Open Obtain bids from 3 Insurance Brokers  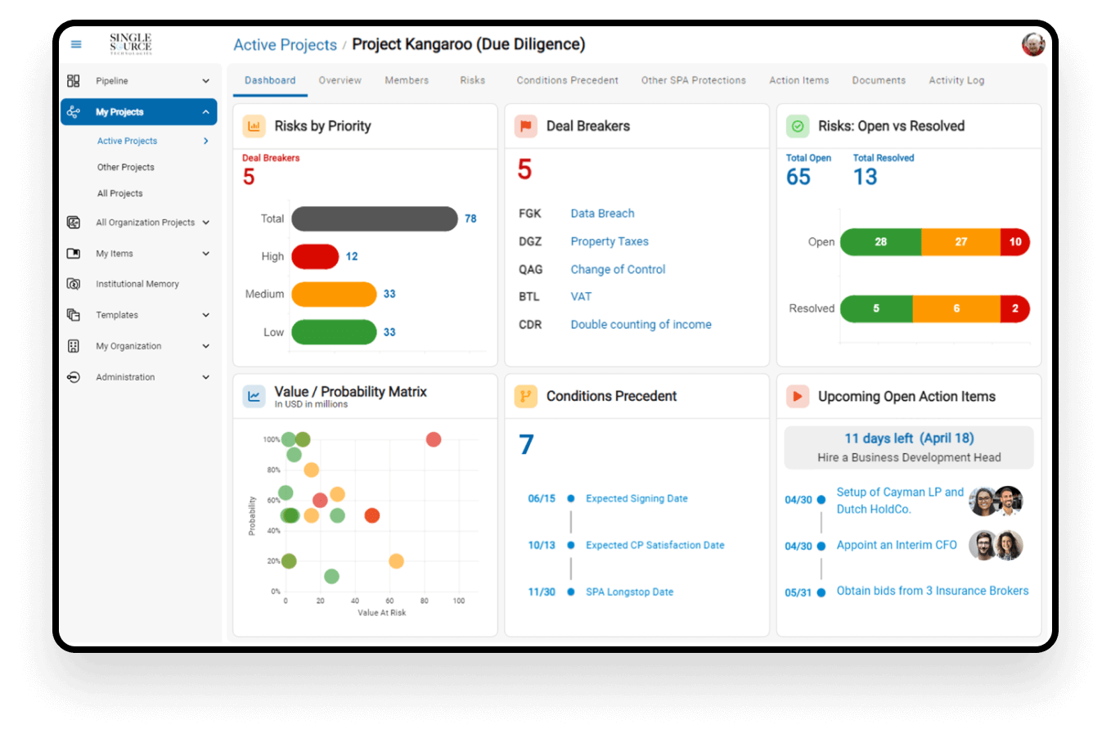(933, 591)
